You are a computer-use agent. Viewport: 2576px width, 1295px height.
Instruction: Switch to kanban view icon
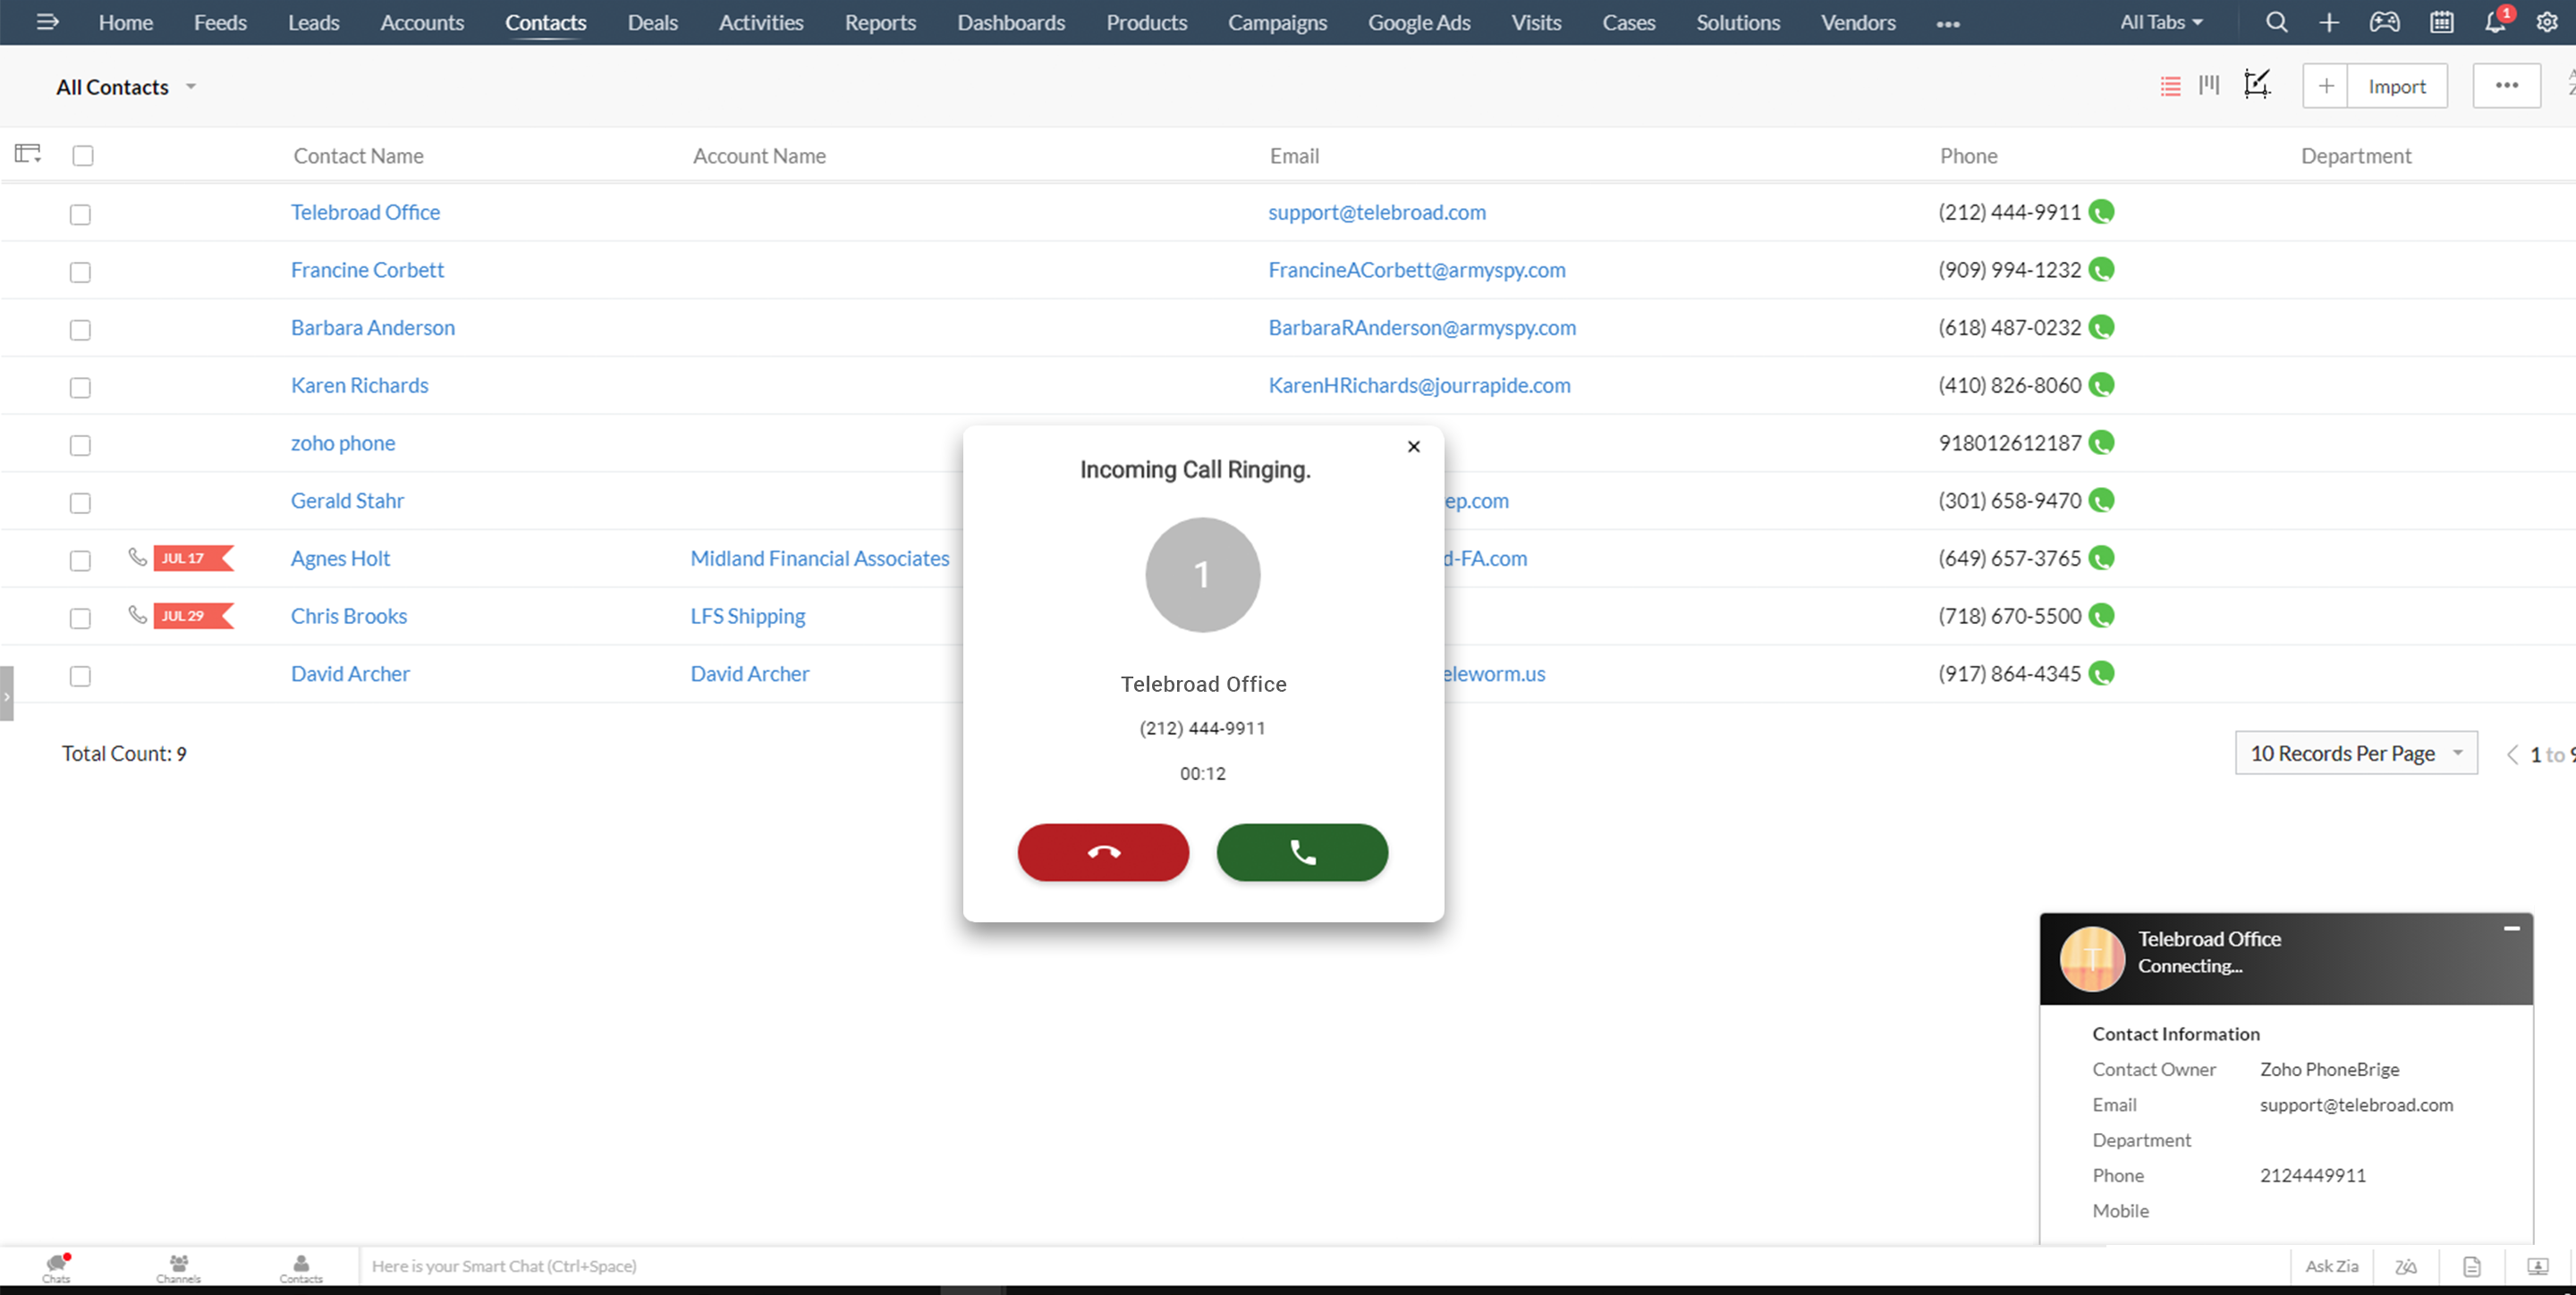tap(2209, 85)
